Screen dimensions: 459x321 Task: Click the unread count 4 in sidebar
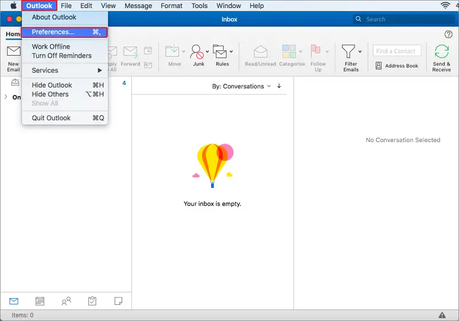coord(124,83)
